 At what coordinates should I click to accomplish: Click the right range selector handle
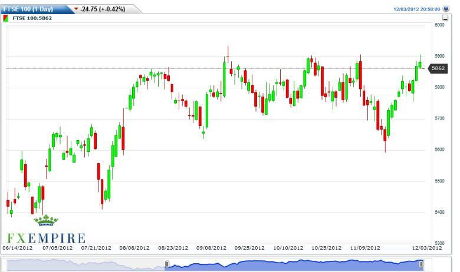coord(420,264)
